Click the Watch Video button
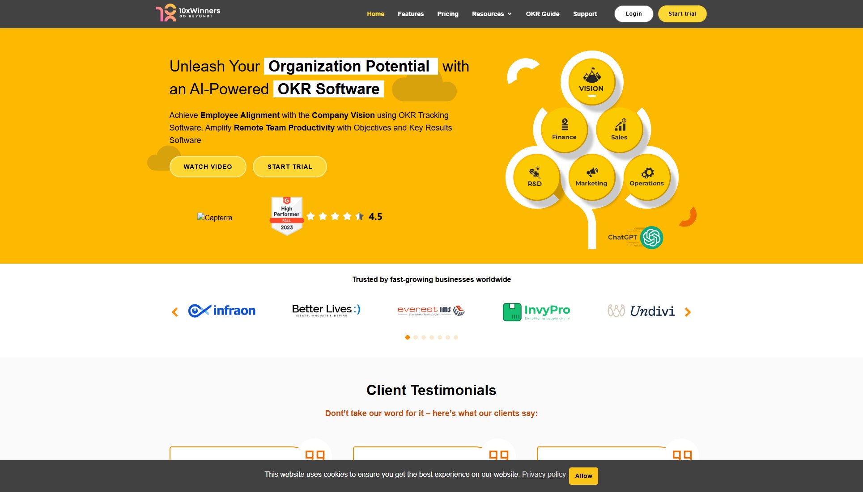 tap(208, 166)
